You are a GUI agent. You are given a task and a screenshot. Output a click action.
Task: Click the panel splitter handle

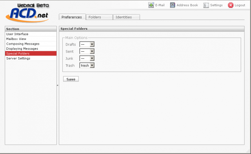click(x=58, y=85)
